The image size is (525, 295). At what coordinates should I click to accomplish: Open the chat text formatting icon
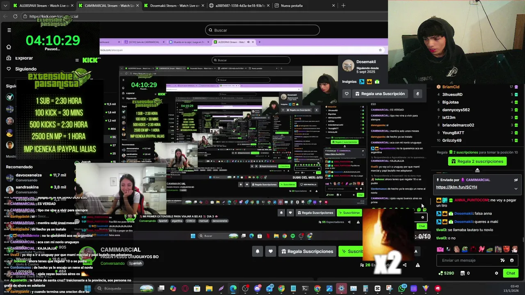click(502, 260)
